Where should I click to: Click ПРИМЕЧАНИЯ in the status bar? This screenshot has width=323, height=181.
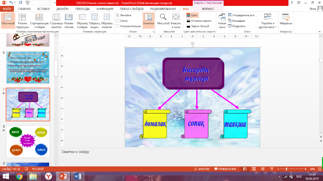(x=225, y=169)
